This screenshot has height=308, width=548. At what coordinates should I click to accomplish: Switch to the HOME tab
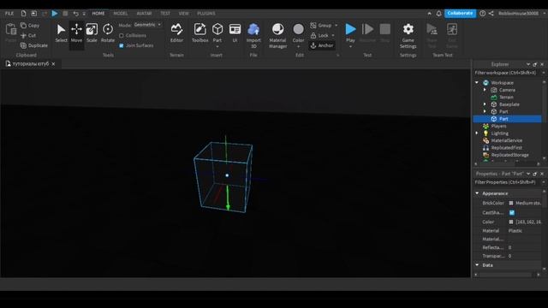[x=98, y=14]
